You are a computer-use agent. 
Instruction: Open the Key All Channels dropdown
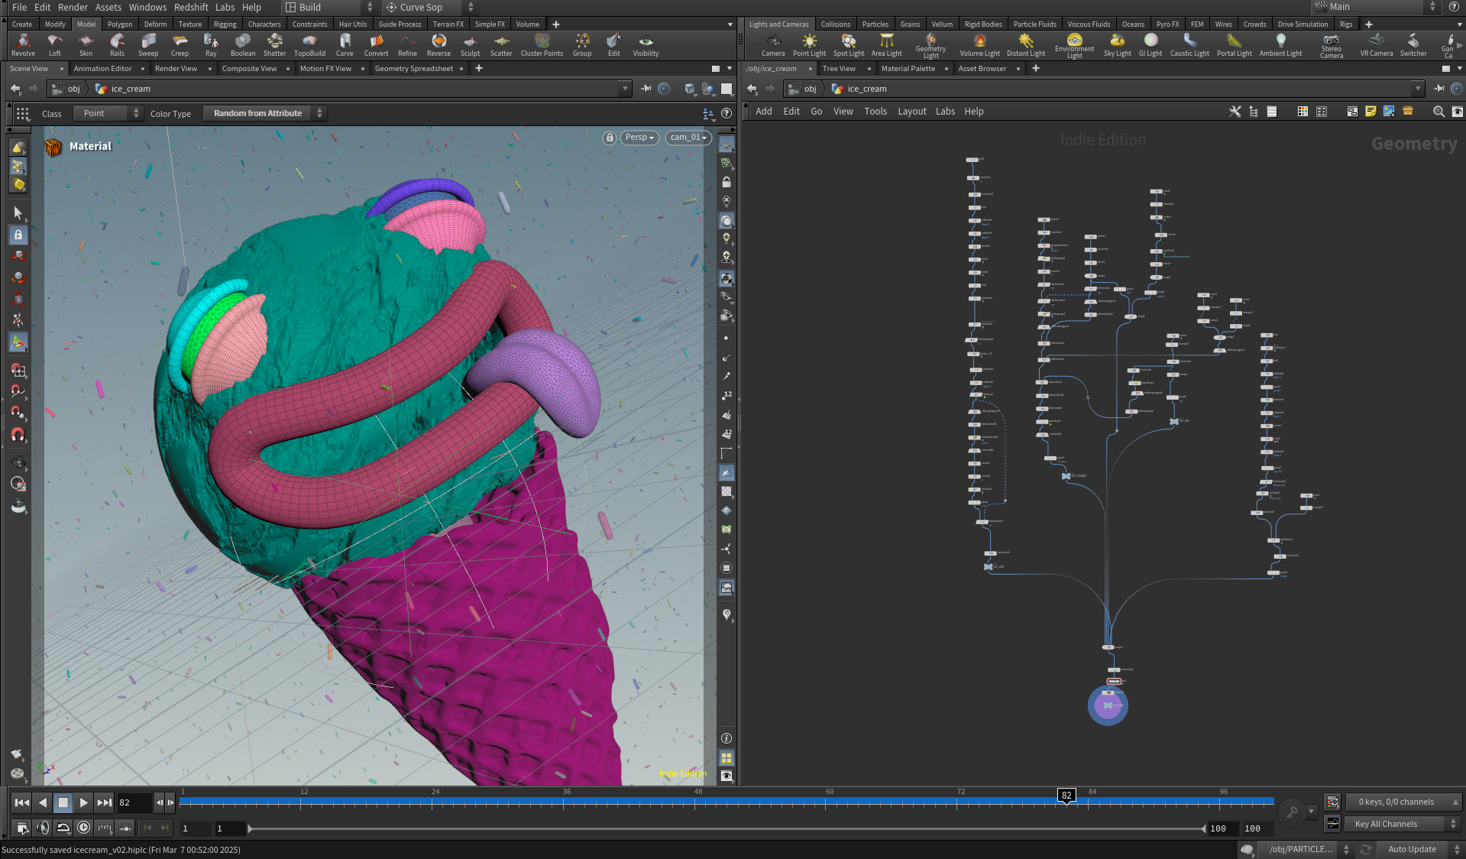1403,824
